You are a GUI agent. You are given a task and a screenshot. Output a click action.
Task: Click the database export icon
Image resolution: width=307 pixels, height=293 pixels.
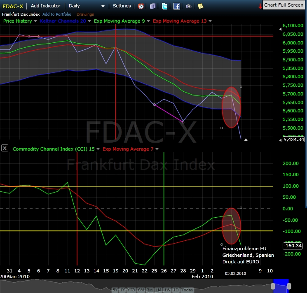[x=152, y=6]
